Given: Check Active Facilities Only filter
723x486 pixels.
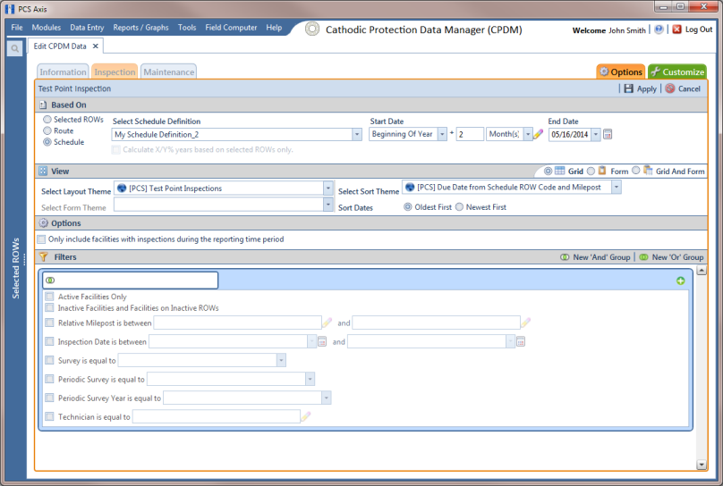Looking at the screenshot, I should point(49,297).
